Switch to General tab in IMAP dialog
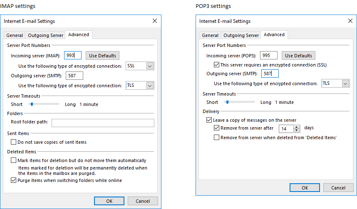This screenshot has height=209, width=357. 15,35
